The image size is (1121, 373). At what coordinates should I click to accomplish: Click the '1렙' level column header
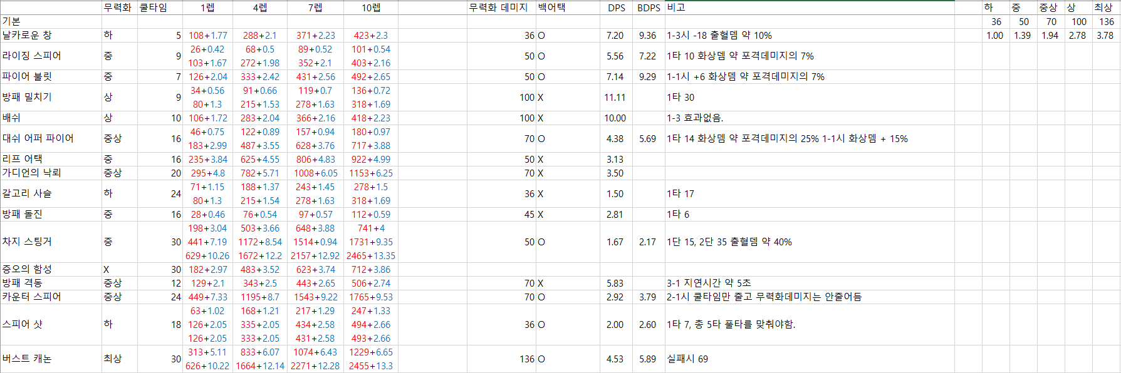[x=207, y=8]
